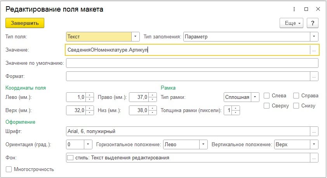Click the ellipsis button of the Формат field
327x178 pixels.
pos(314,76)
